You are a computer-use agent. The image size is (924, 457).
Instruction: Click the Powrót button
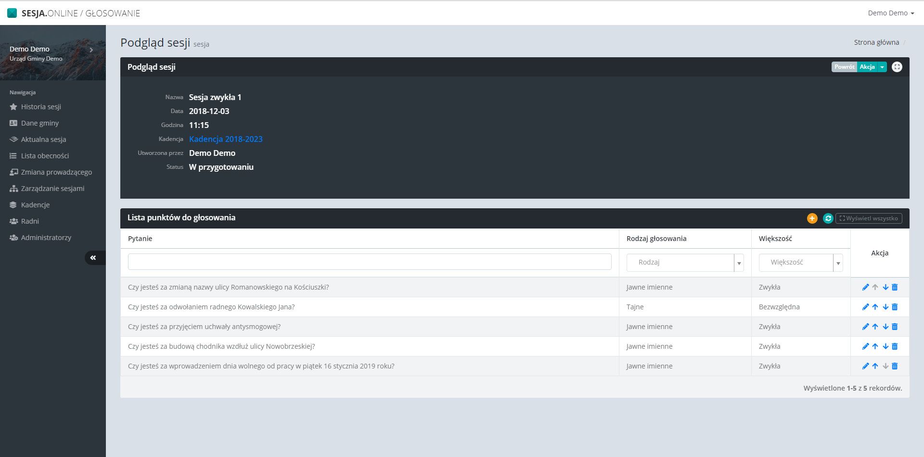click(844, 67)
